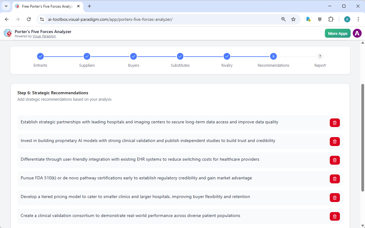Remove the EHR integration recommendation
This screenshot has height=228, width=365.
(x=335, y=160)
